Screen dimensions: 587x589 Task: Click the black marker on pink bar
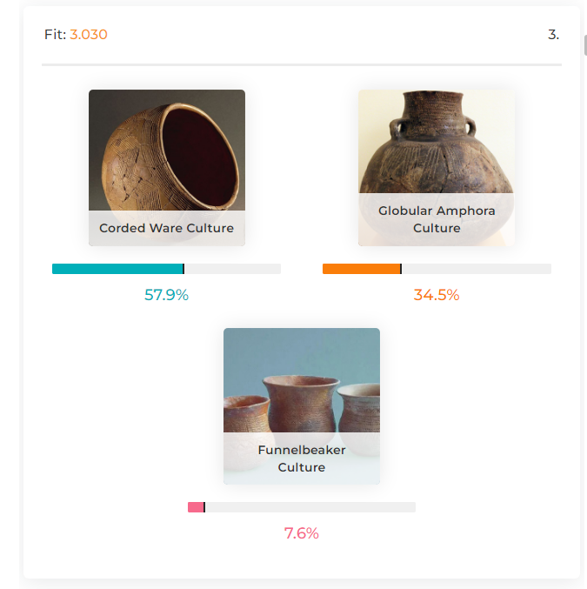tap(204, 507)
